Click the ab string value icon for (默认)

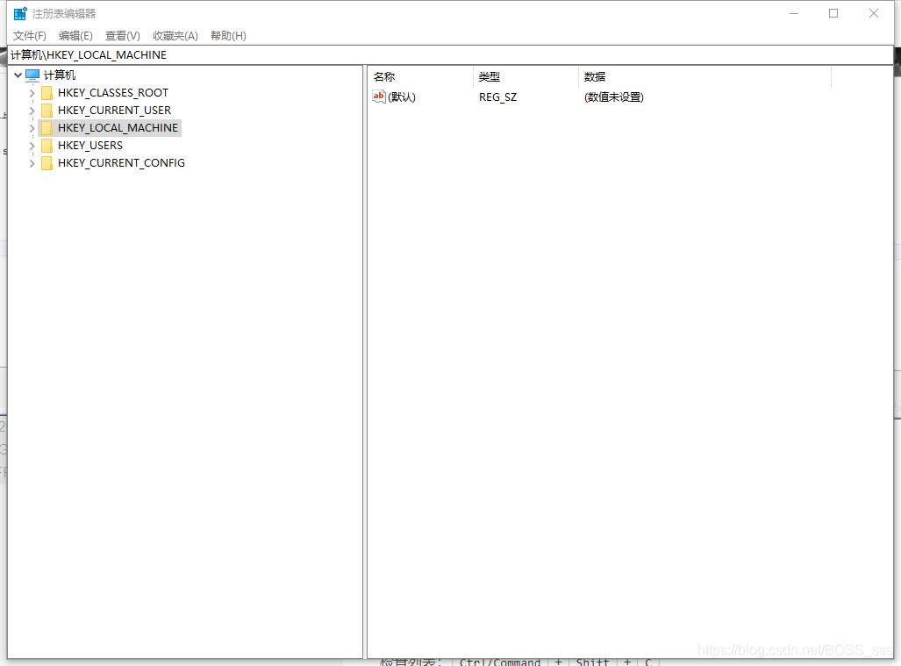pyautogui.click(x=379, y=97)
